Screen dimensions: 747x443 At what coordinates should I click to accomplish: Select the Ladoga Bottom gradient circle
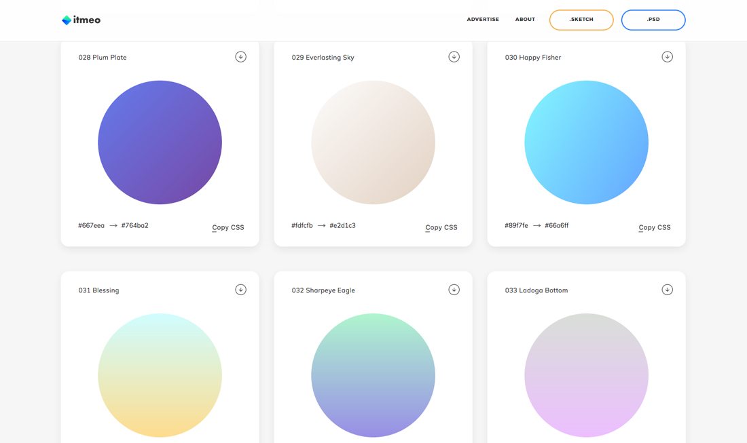click(587, 375)
